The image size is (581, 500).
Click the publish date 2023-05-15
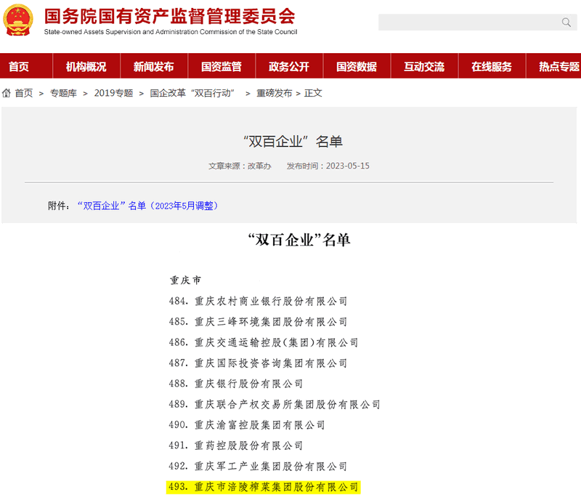(x=348, y=166)
